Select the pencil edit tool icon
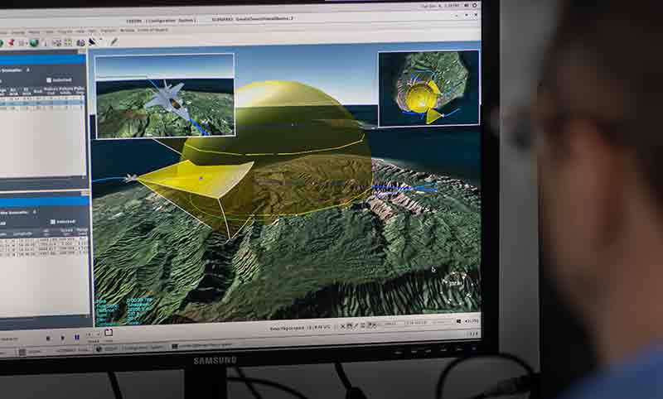Screen dimensions: 663x399 [x=114, y=41]
